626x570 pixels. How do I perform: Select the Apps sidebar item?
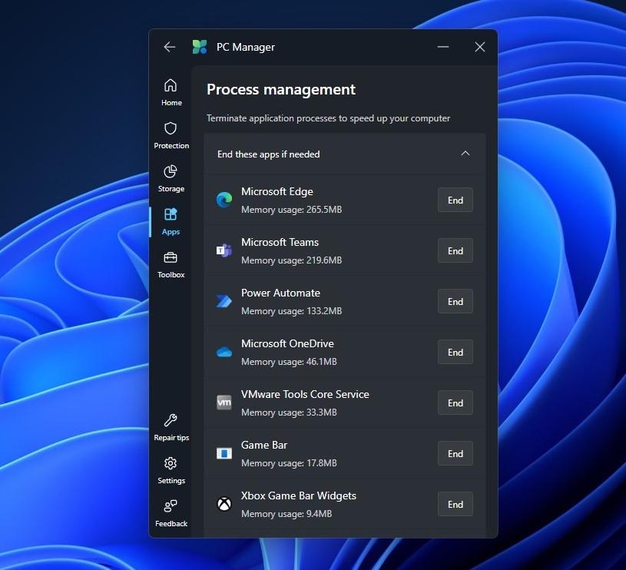(x=171, y=221)
